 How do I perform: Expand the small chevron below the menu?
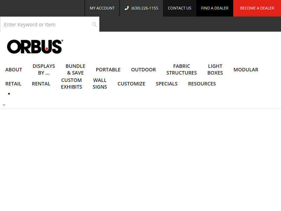click(x=4, y=105)
